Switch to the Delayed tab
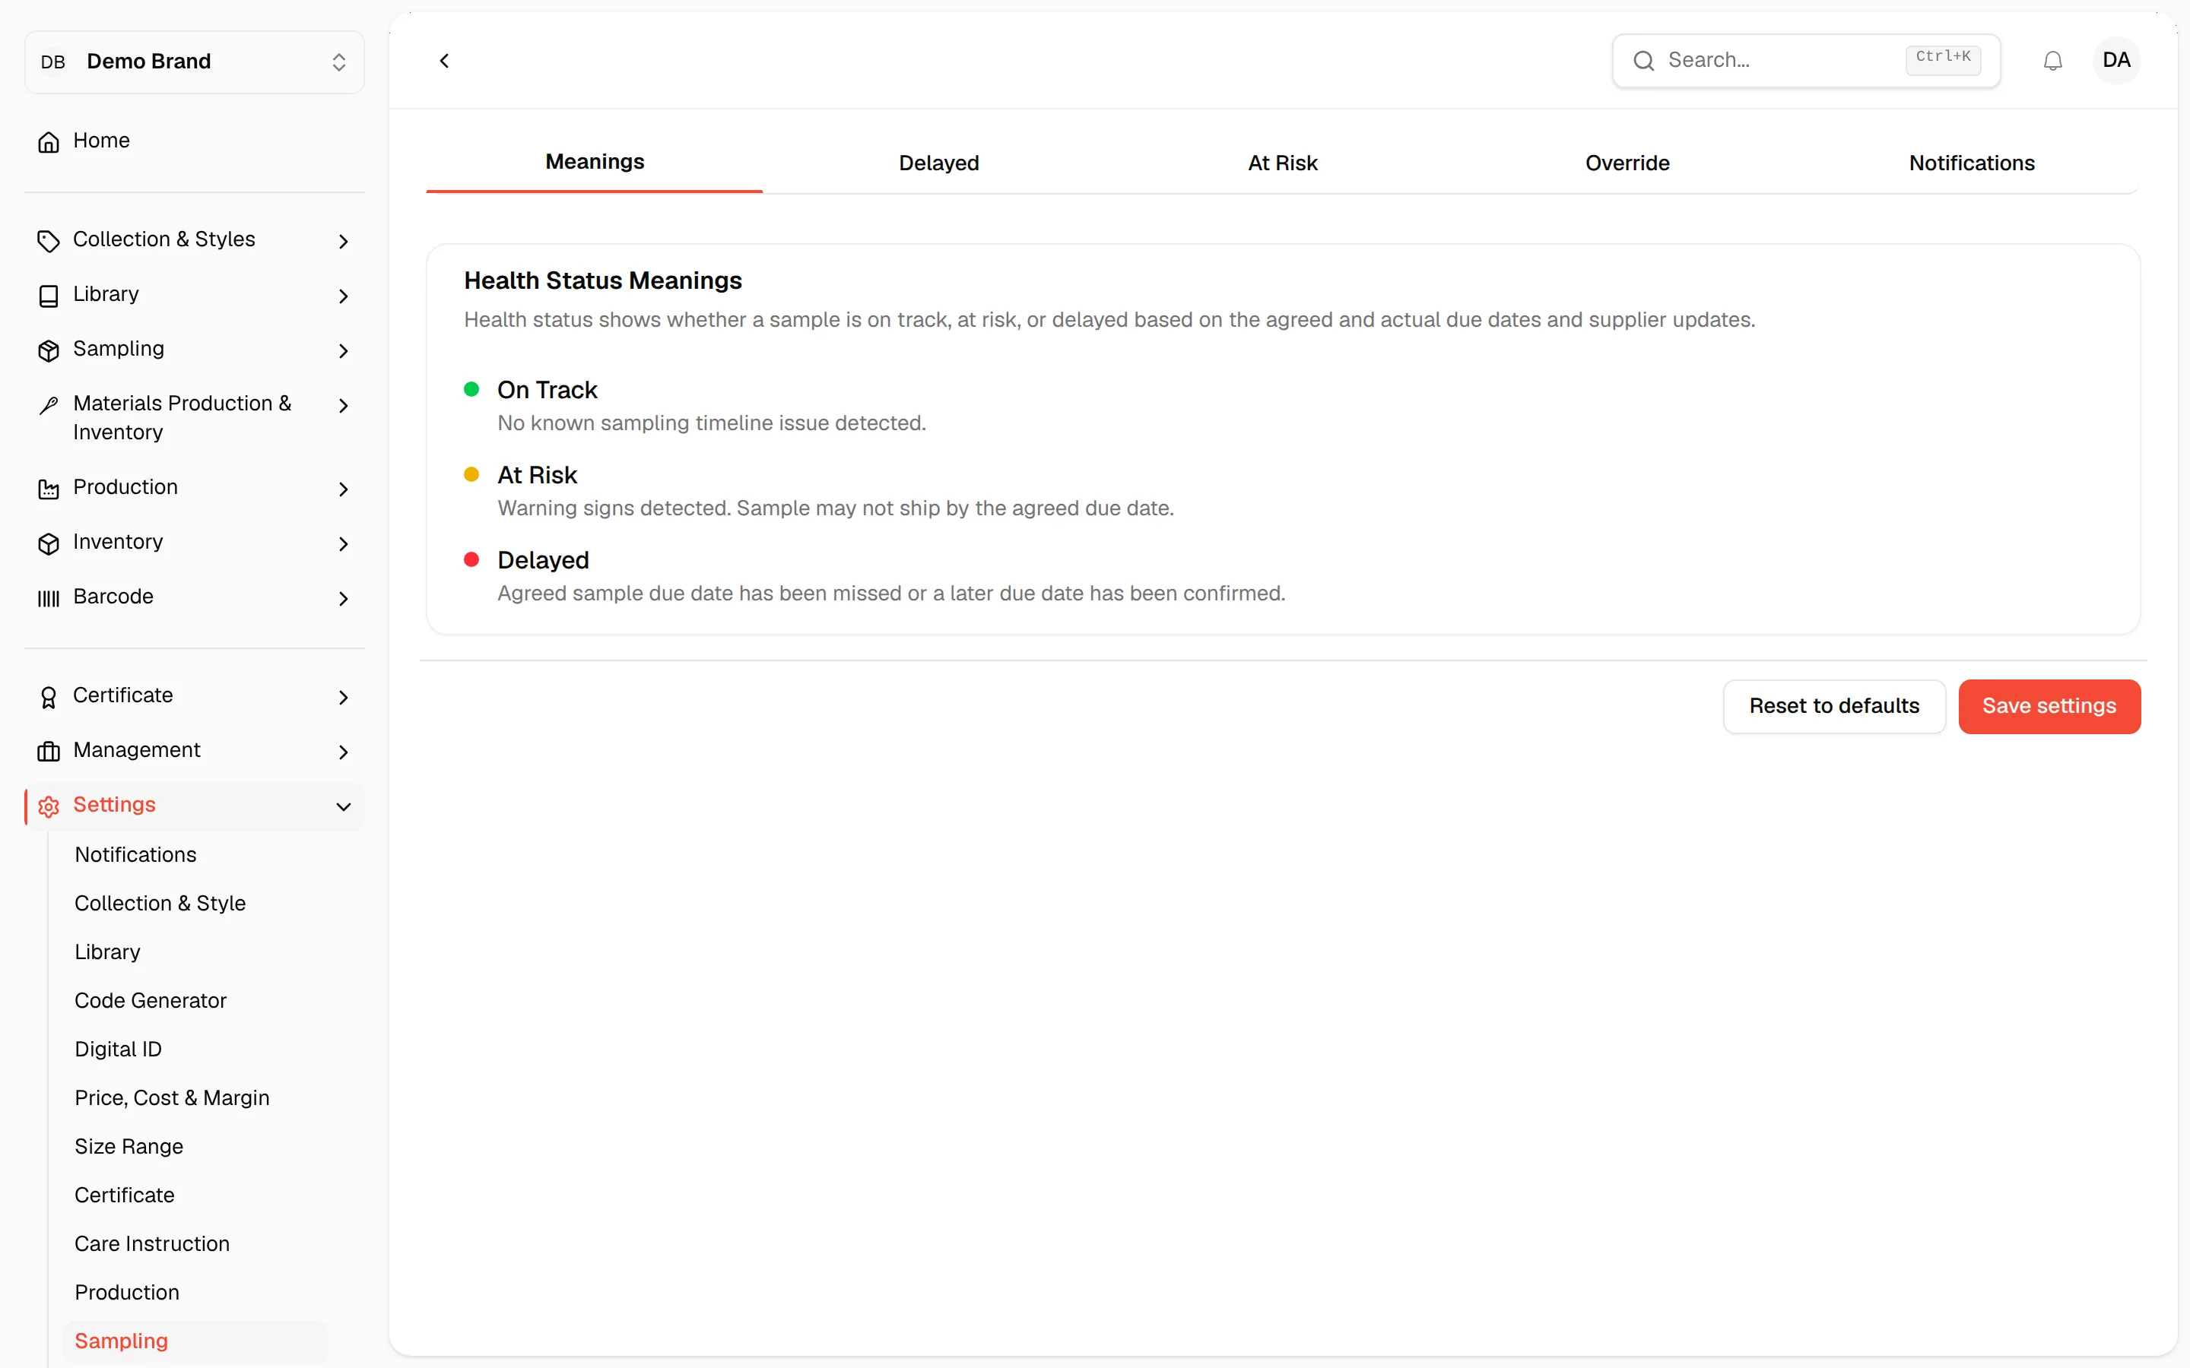The height and width of the screenshot is (1368, 2190). (938, 163)
